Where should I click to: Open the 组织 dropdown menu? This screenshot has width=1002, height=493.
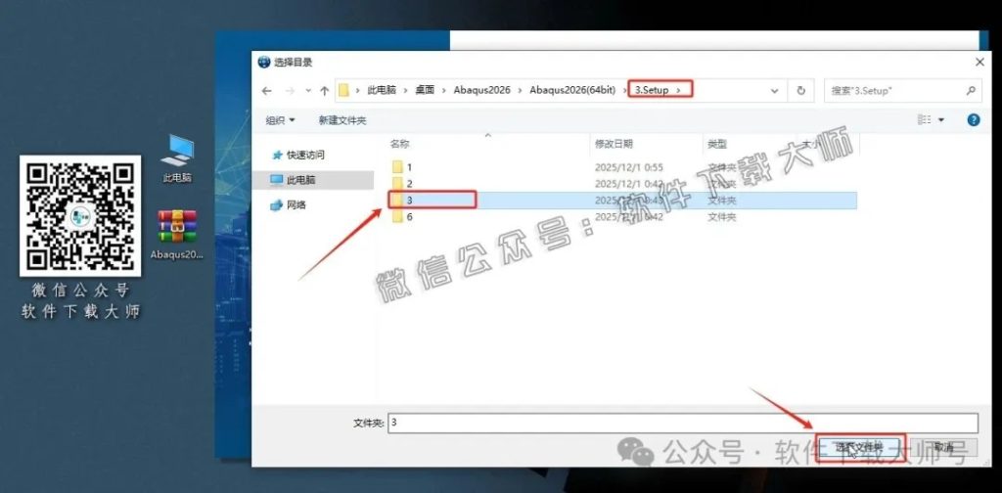click(x=281, y=120)
